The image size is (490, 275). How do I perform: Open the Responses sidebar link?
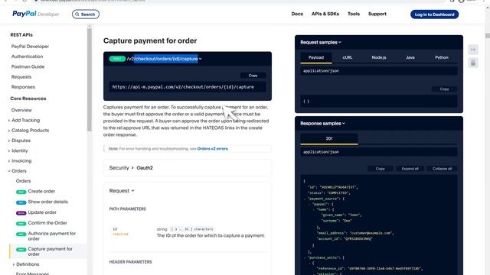click(x=23, y=87)
